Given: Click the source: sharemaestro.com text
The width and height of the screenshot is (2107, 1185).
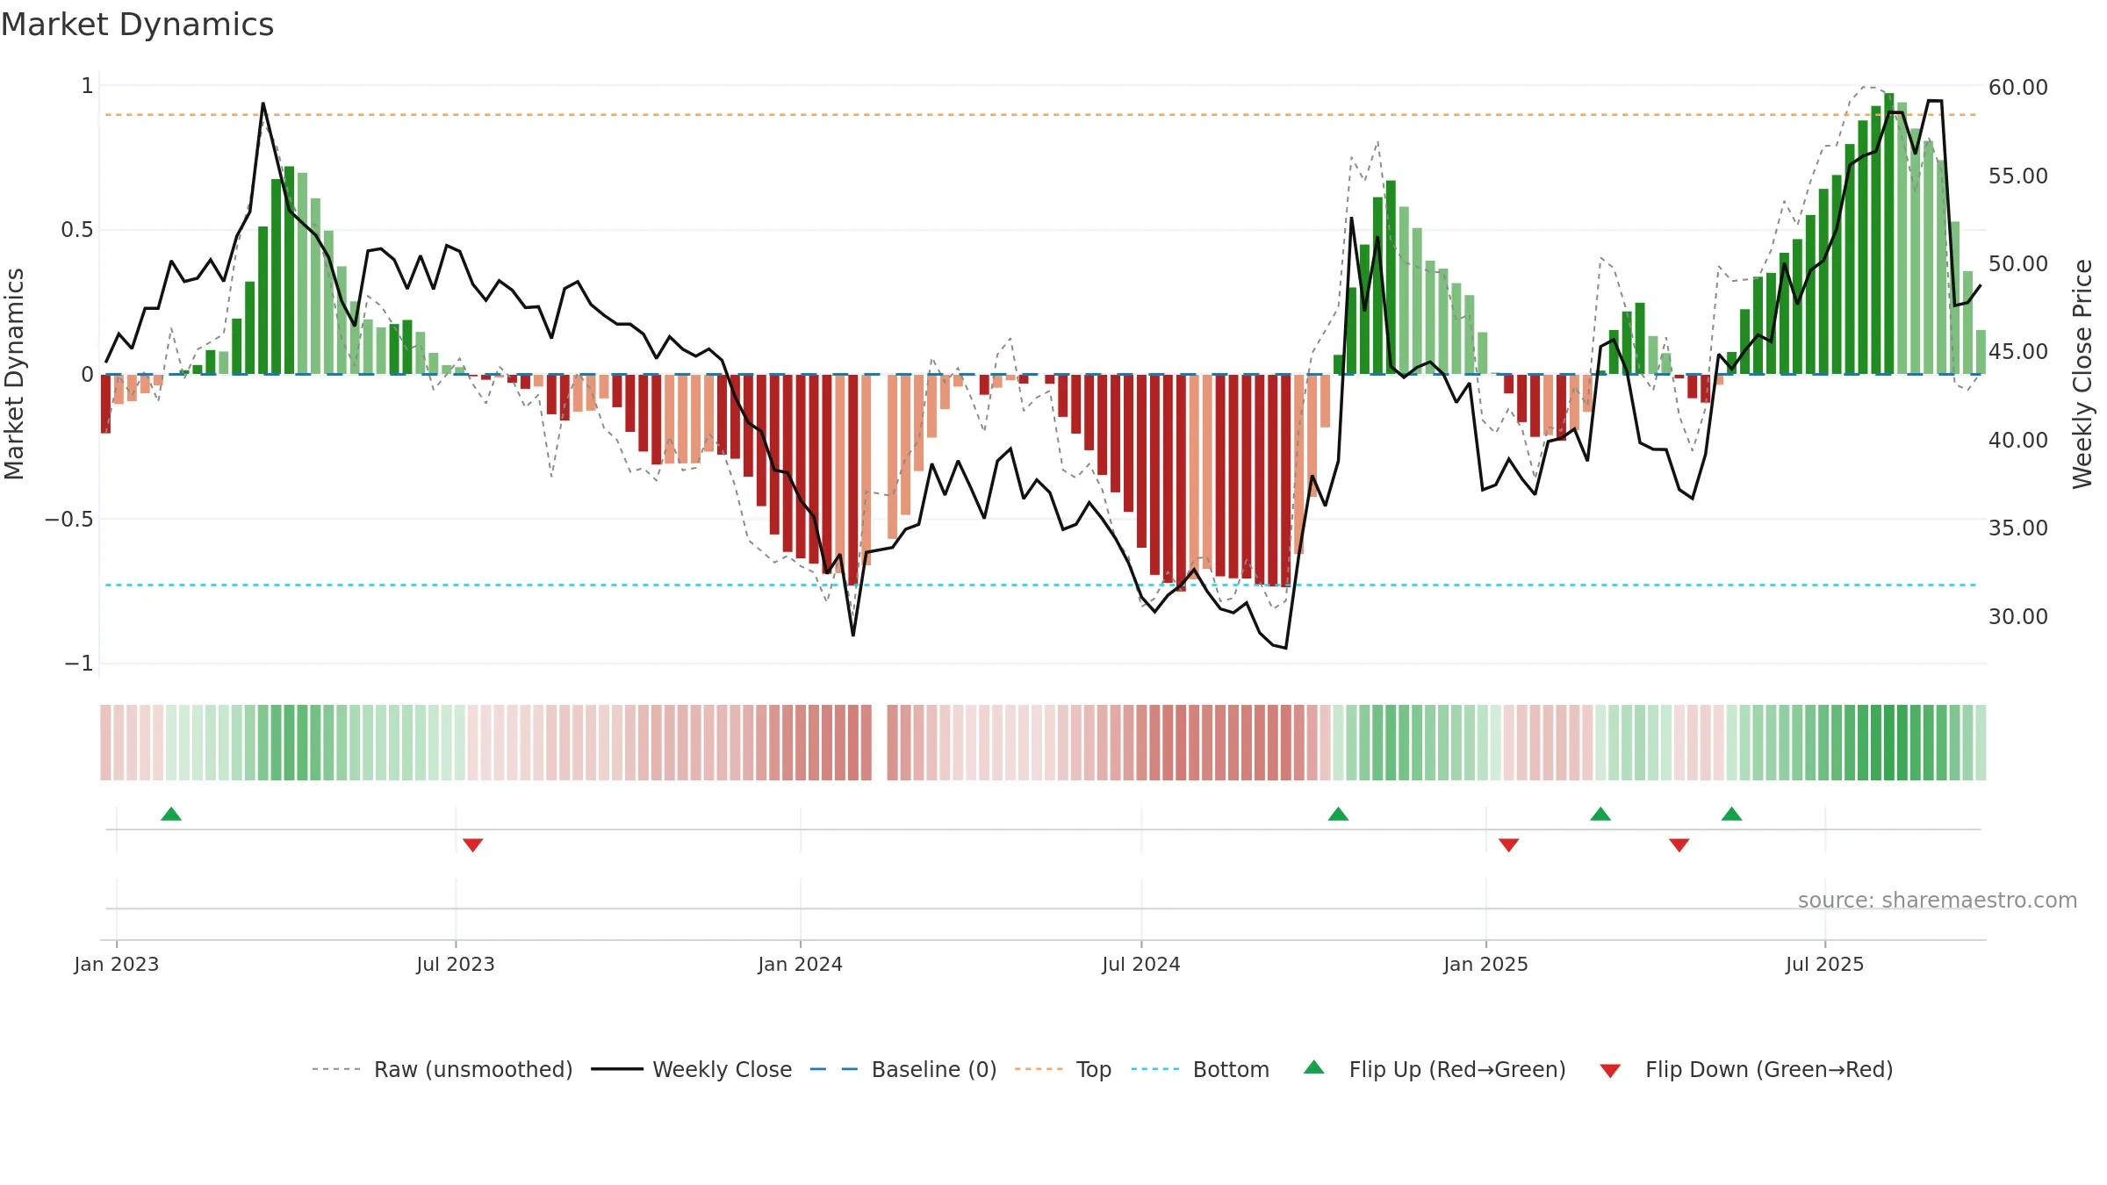Looking at the screenshot, I should tap(1938, 900).
